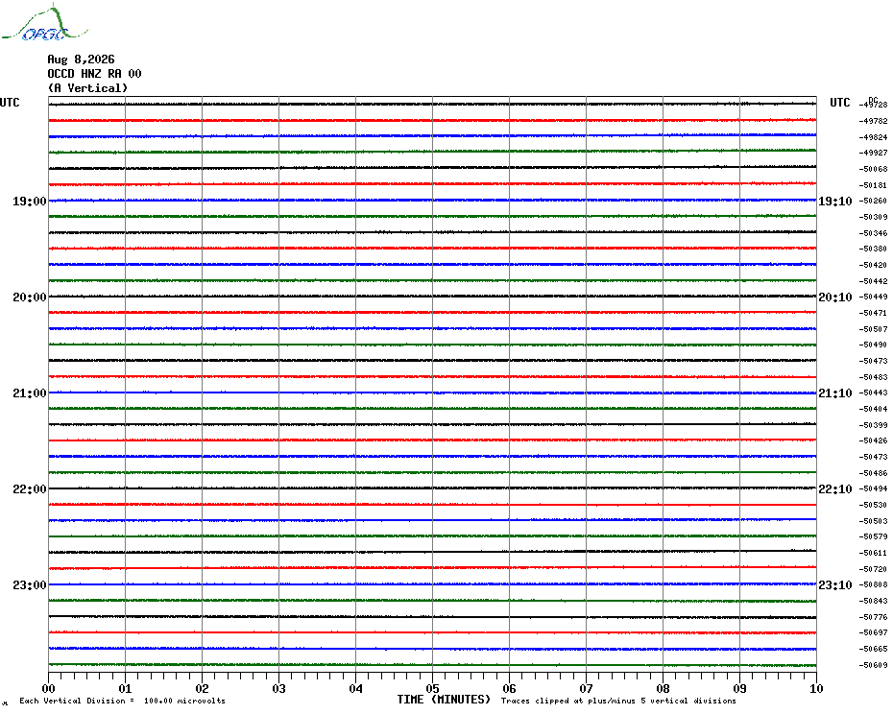The image size is (893, 714).
Task: Click the '19:10' time label
Action: coord(835,201)
